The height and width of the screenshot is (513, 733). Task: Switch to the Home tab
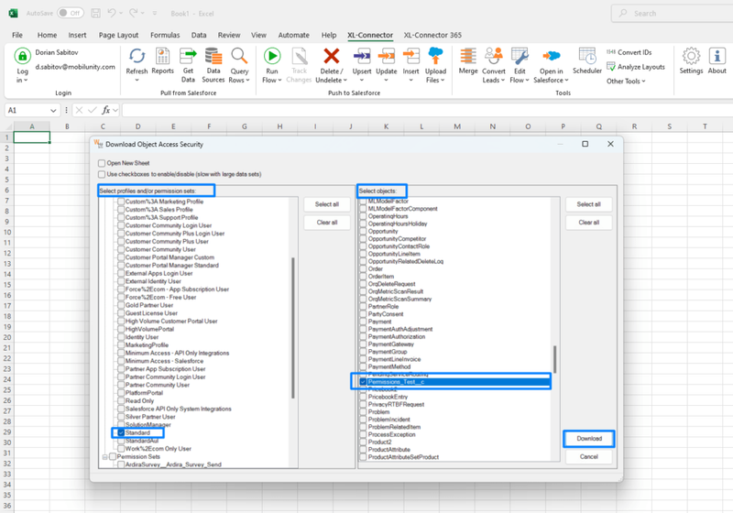click(x=47, y=35)
